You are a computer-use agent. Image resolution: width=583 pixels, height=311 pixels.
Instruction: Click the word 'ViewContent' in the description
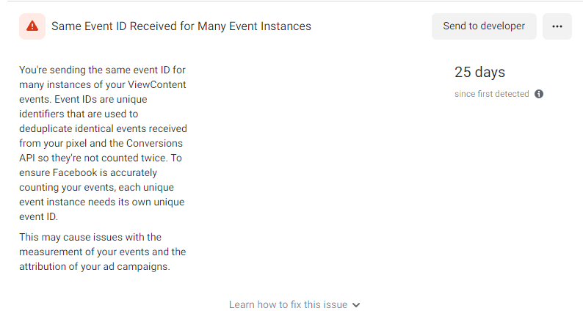click(157, 84)
